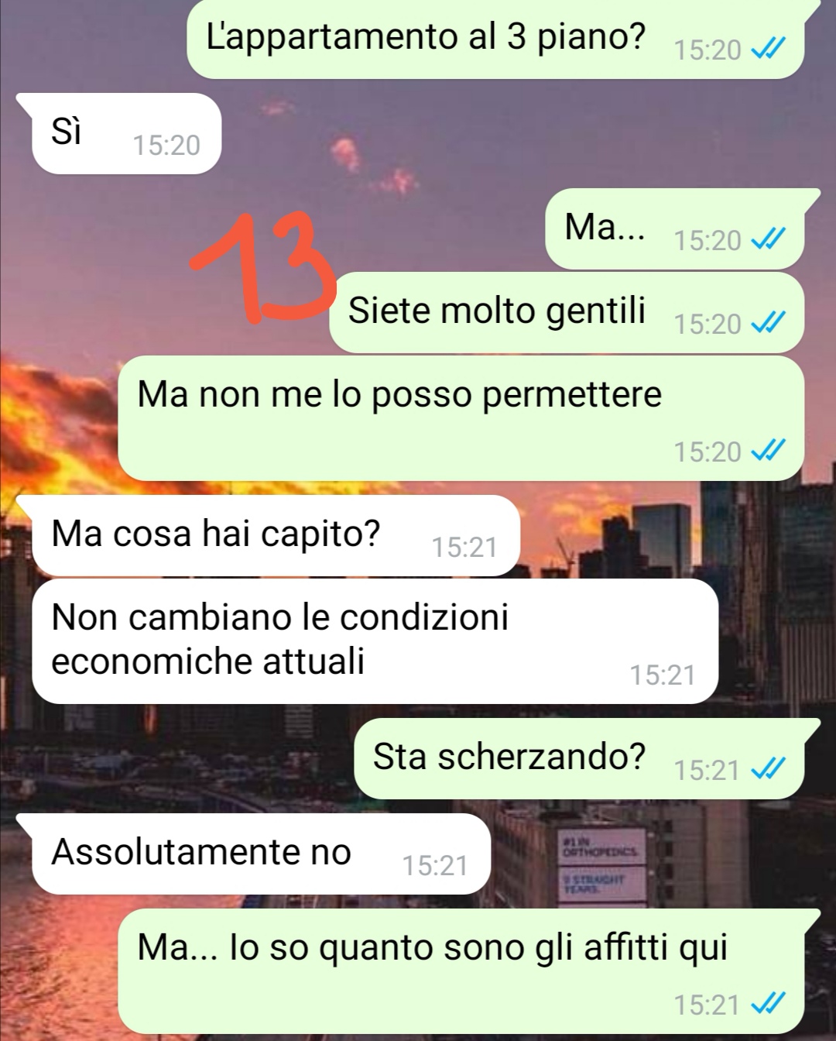
Task: Tap the 15:20 timestamp beside "Sì"
Action: coord(166,145)
